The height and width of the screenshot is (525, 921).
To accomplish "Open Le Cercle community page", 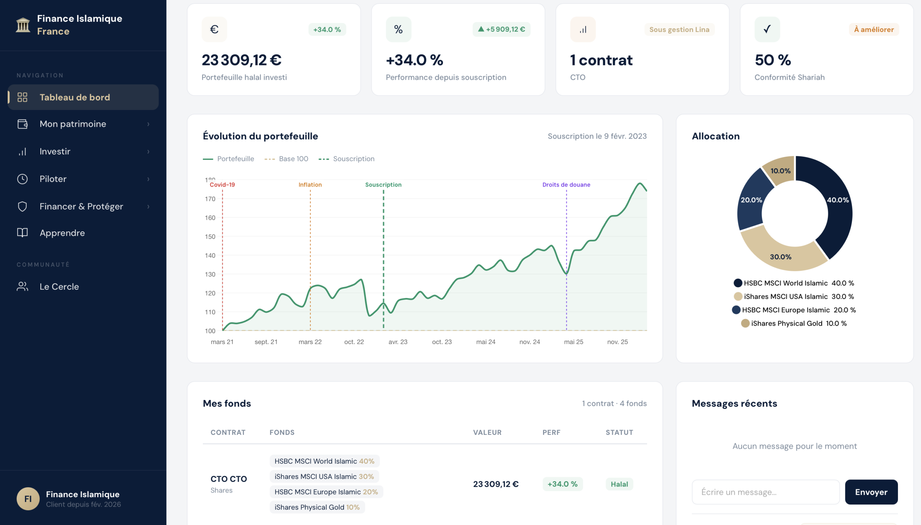I will tap(83, 286).
